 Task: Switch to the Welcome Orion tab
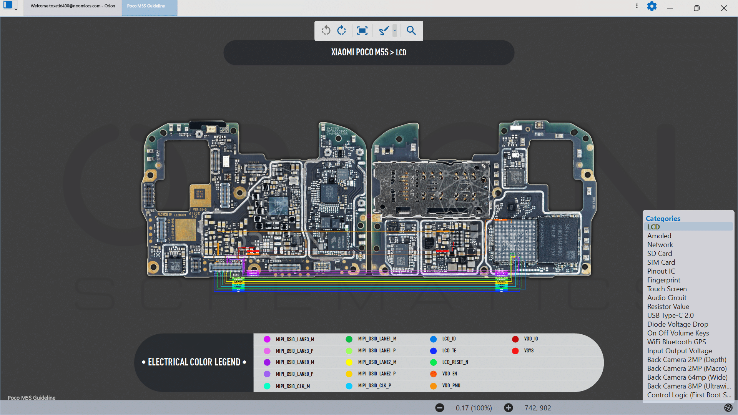(73, 6)
